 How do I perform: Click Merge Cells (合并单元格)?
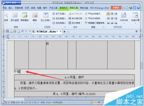[x=75, y=14]
